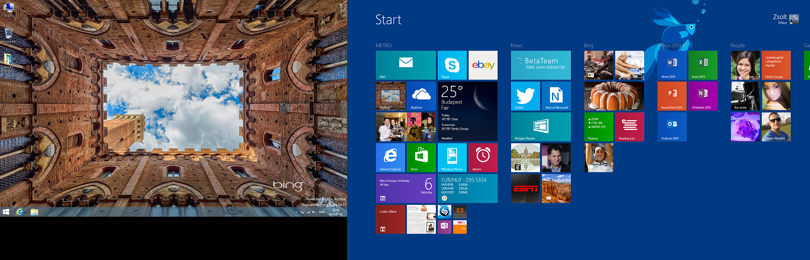The height and width of the screenshot is (260, 810).
Task: Open the small orange TV tile
Action: (459, 227)
